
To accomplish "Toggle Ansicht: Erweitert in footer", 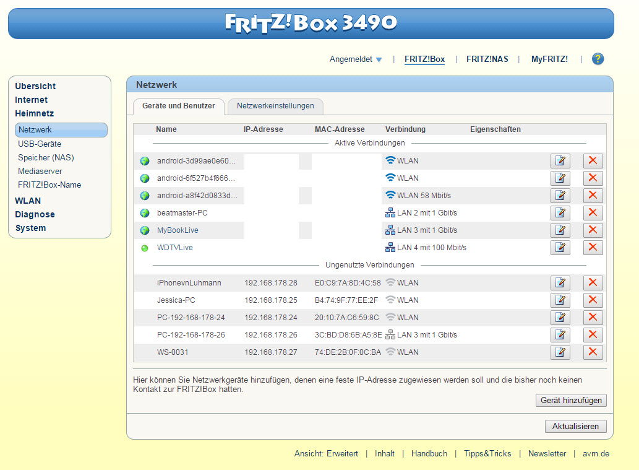I will pyautogui.click(x=326, y=454).
